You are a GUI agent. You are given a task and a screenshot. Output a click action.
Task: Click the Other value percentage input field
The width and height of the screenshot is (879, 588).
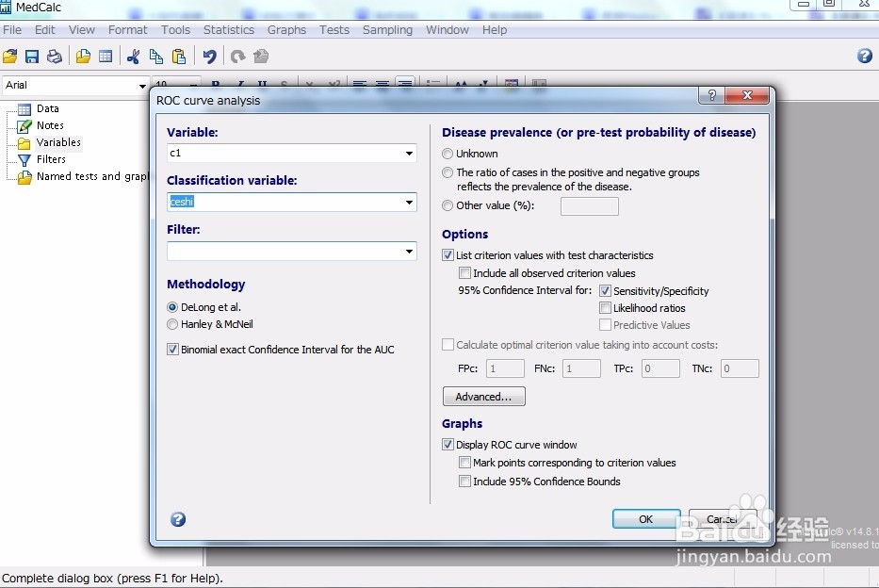(x=589, y=206)
